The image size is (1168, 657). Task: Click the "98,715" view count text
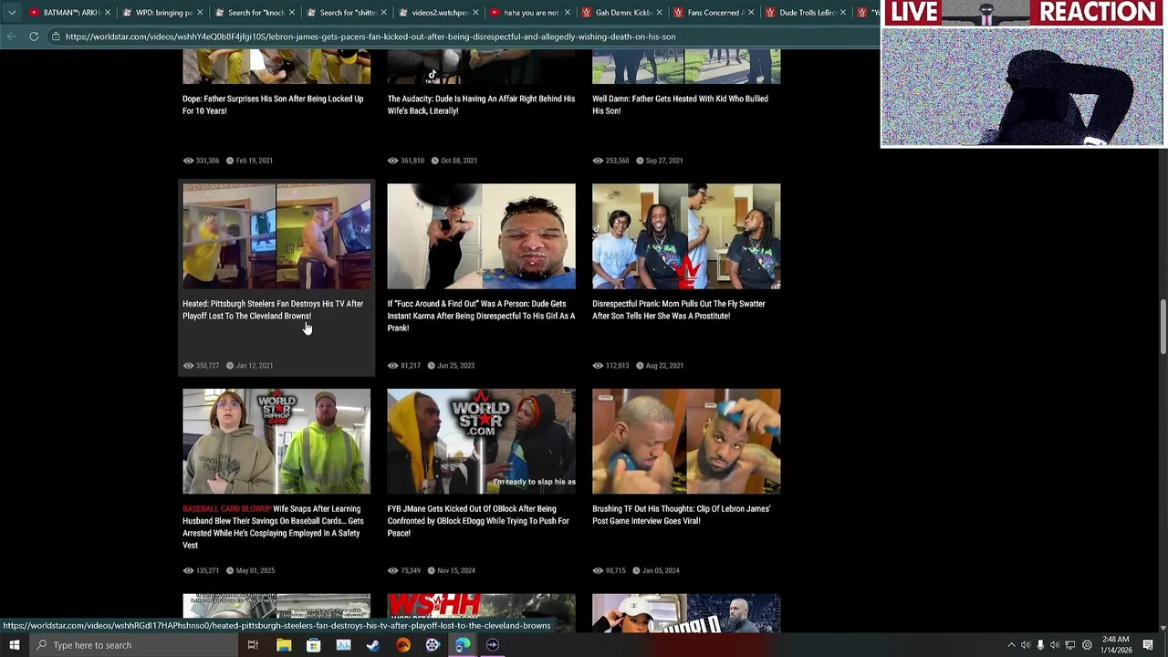[617, 571]
